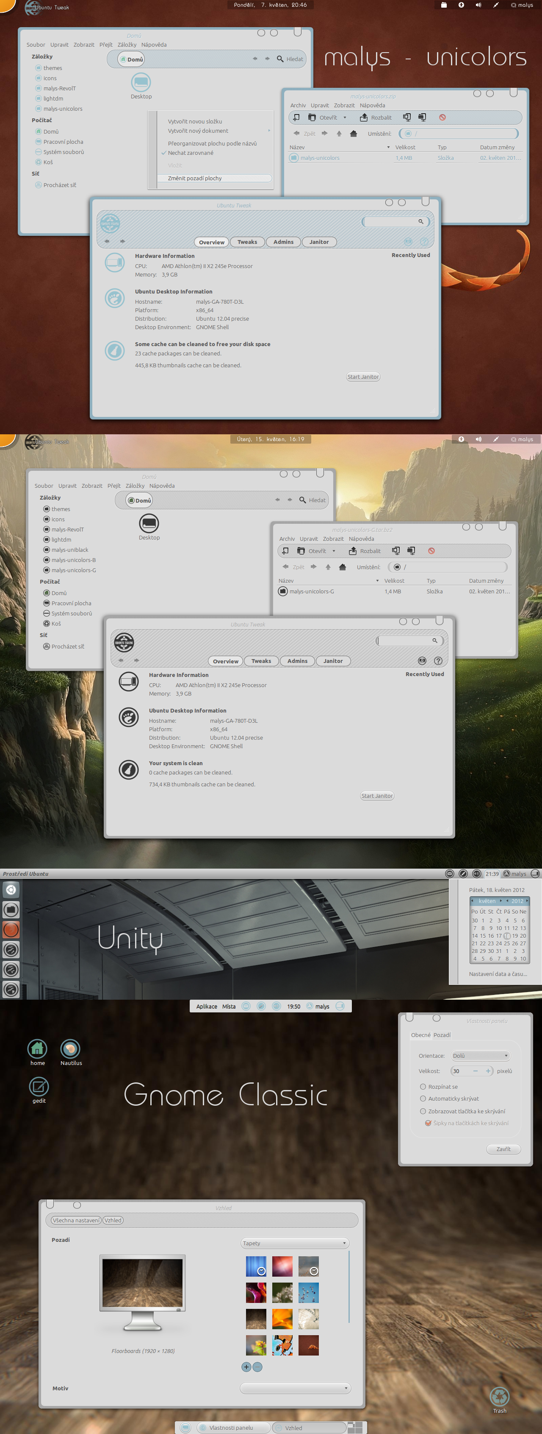Viewport: 542px width, 1434px height.
Task: Open Otevřít dropdown arrow in malys-unicolors-G.tar.bz2 window
Action: 334,551
